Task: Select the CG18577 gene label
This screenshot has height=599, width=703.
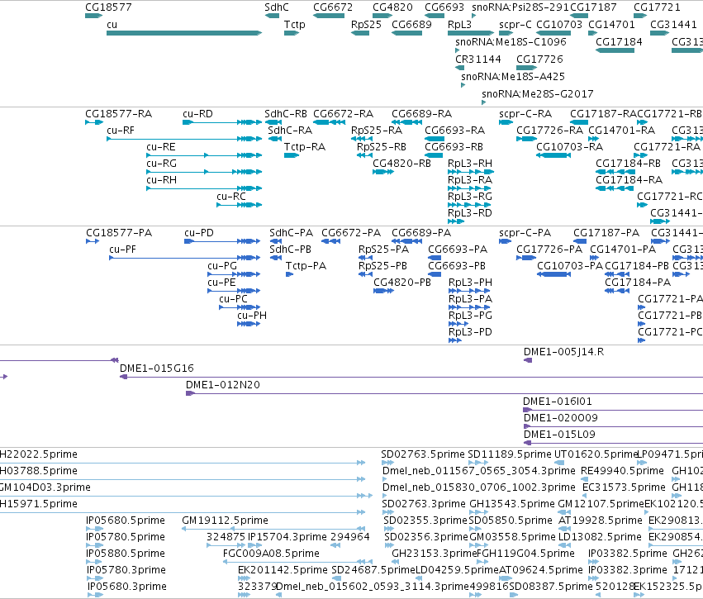Action: tap(108, 7)
